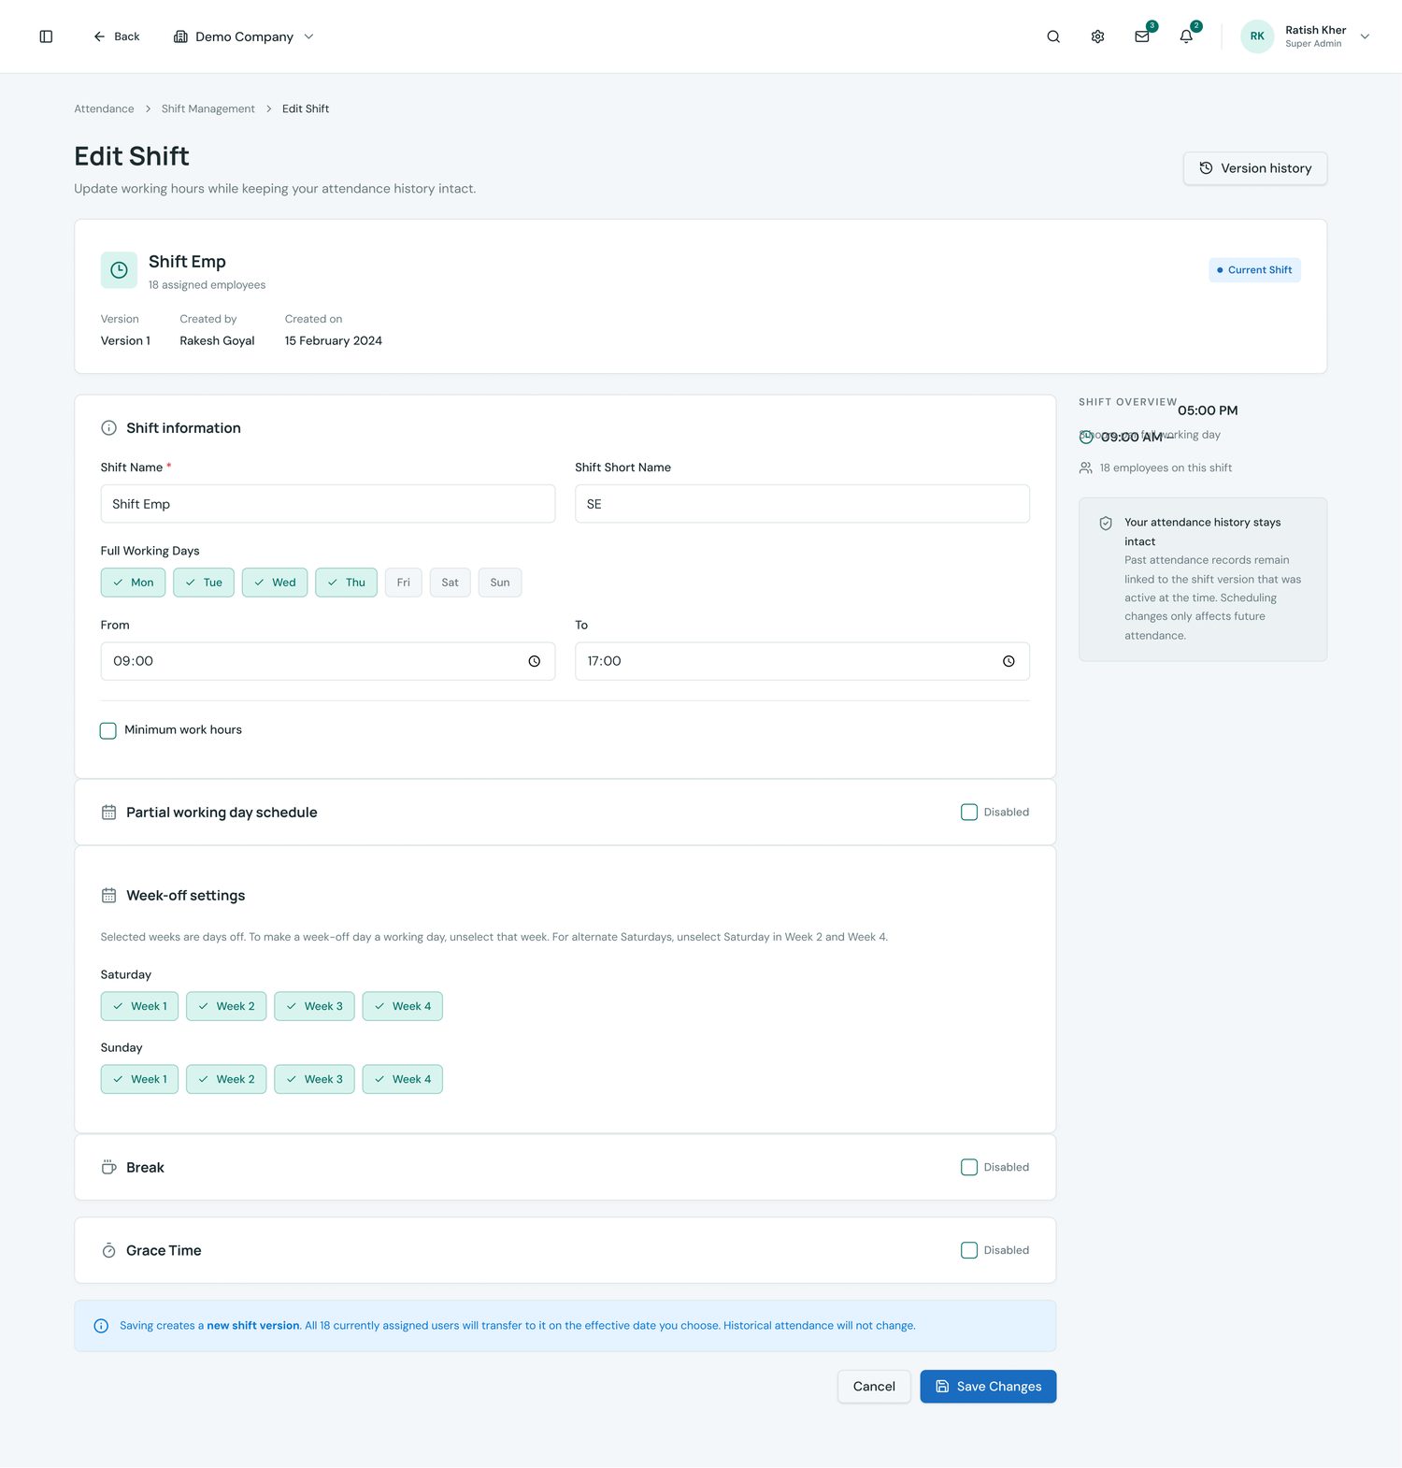Click the Shift Short Name field
Screen dimensions: 1402x1468
click(802, 504)
